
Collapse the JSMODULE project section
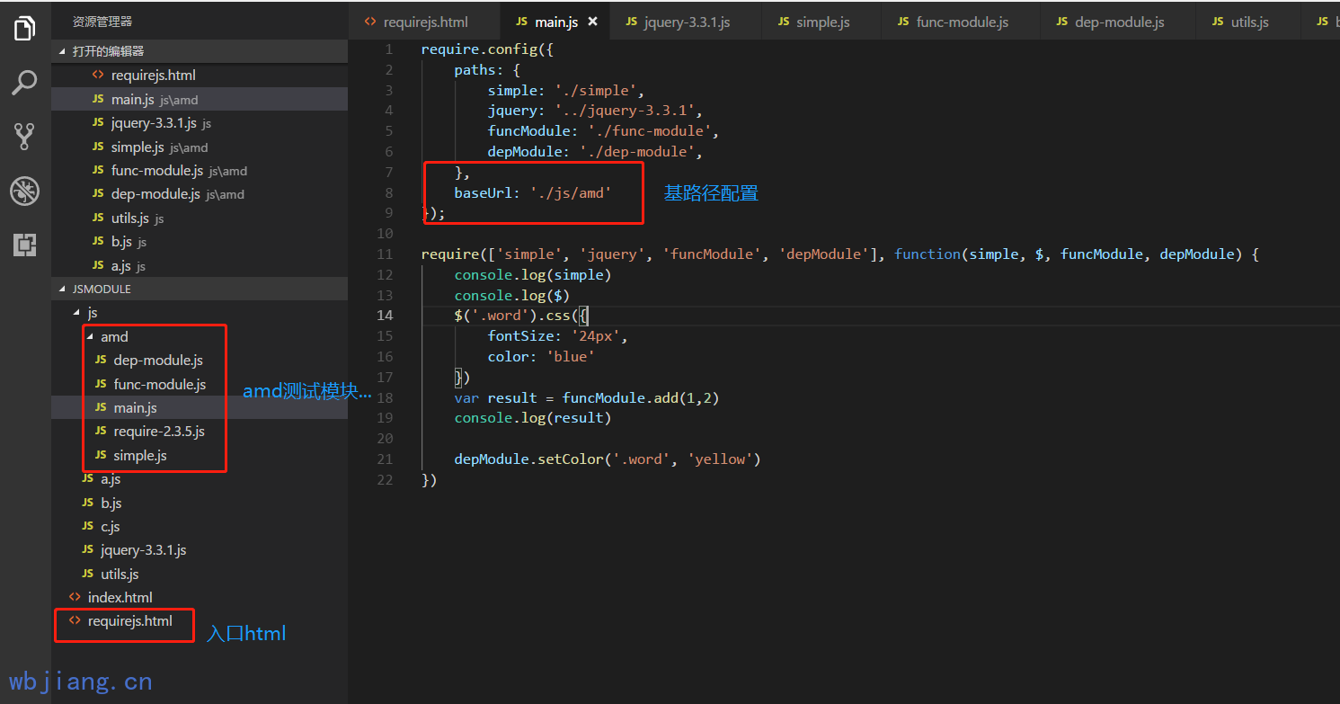coord(62,290)
